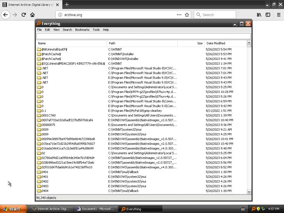Click the Everything window title icon

tap(39, 23)
